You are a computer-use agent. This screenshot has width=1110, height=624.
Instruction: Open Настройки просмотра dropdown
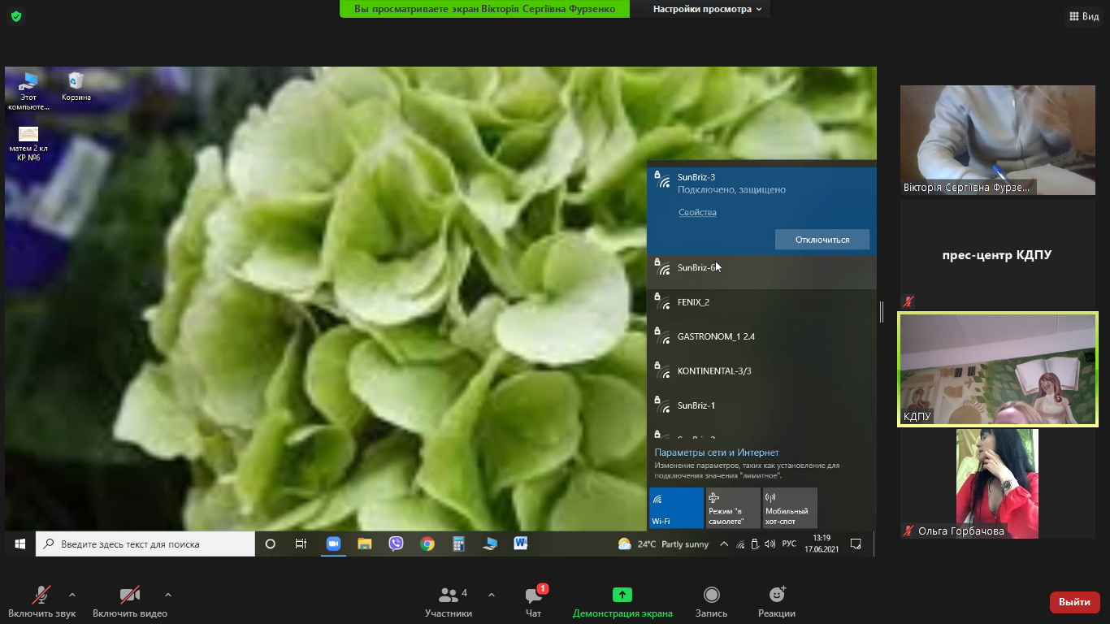coord(708,9)
